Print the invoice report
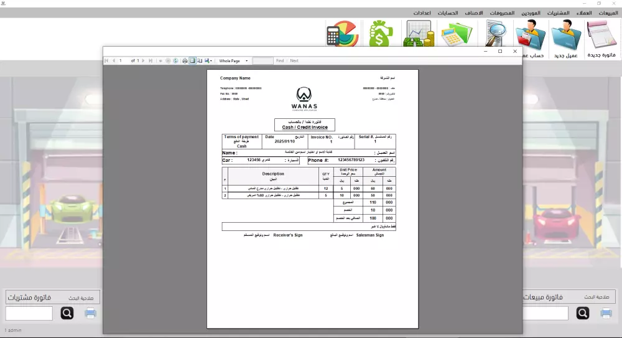The height and width of the screenshot is (338, 622). tap(185, 61)
